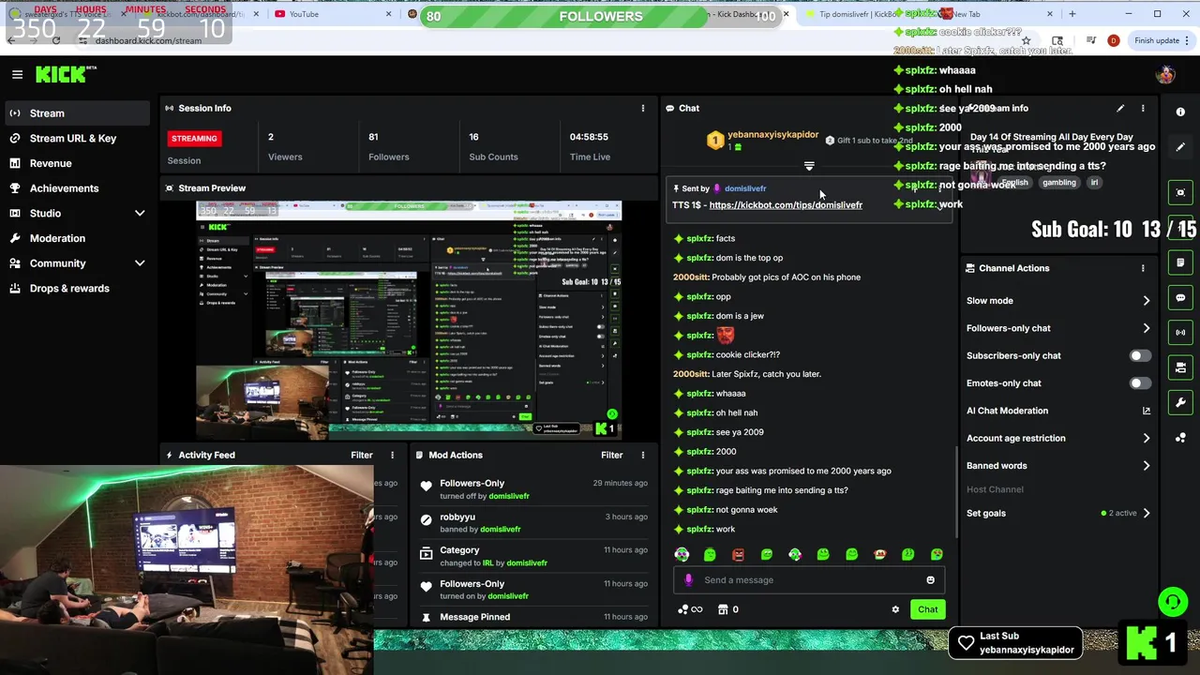This screenshot has height=675, width=1200.
Task: Open AI Chat Moderation external link
Action: click(x=1146, y=411)
